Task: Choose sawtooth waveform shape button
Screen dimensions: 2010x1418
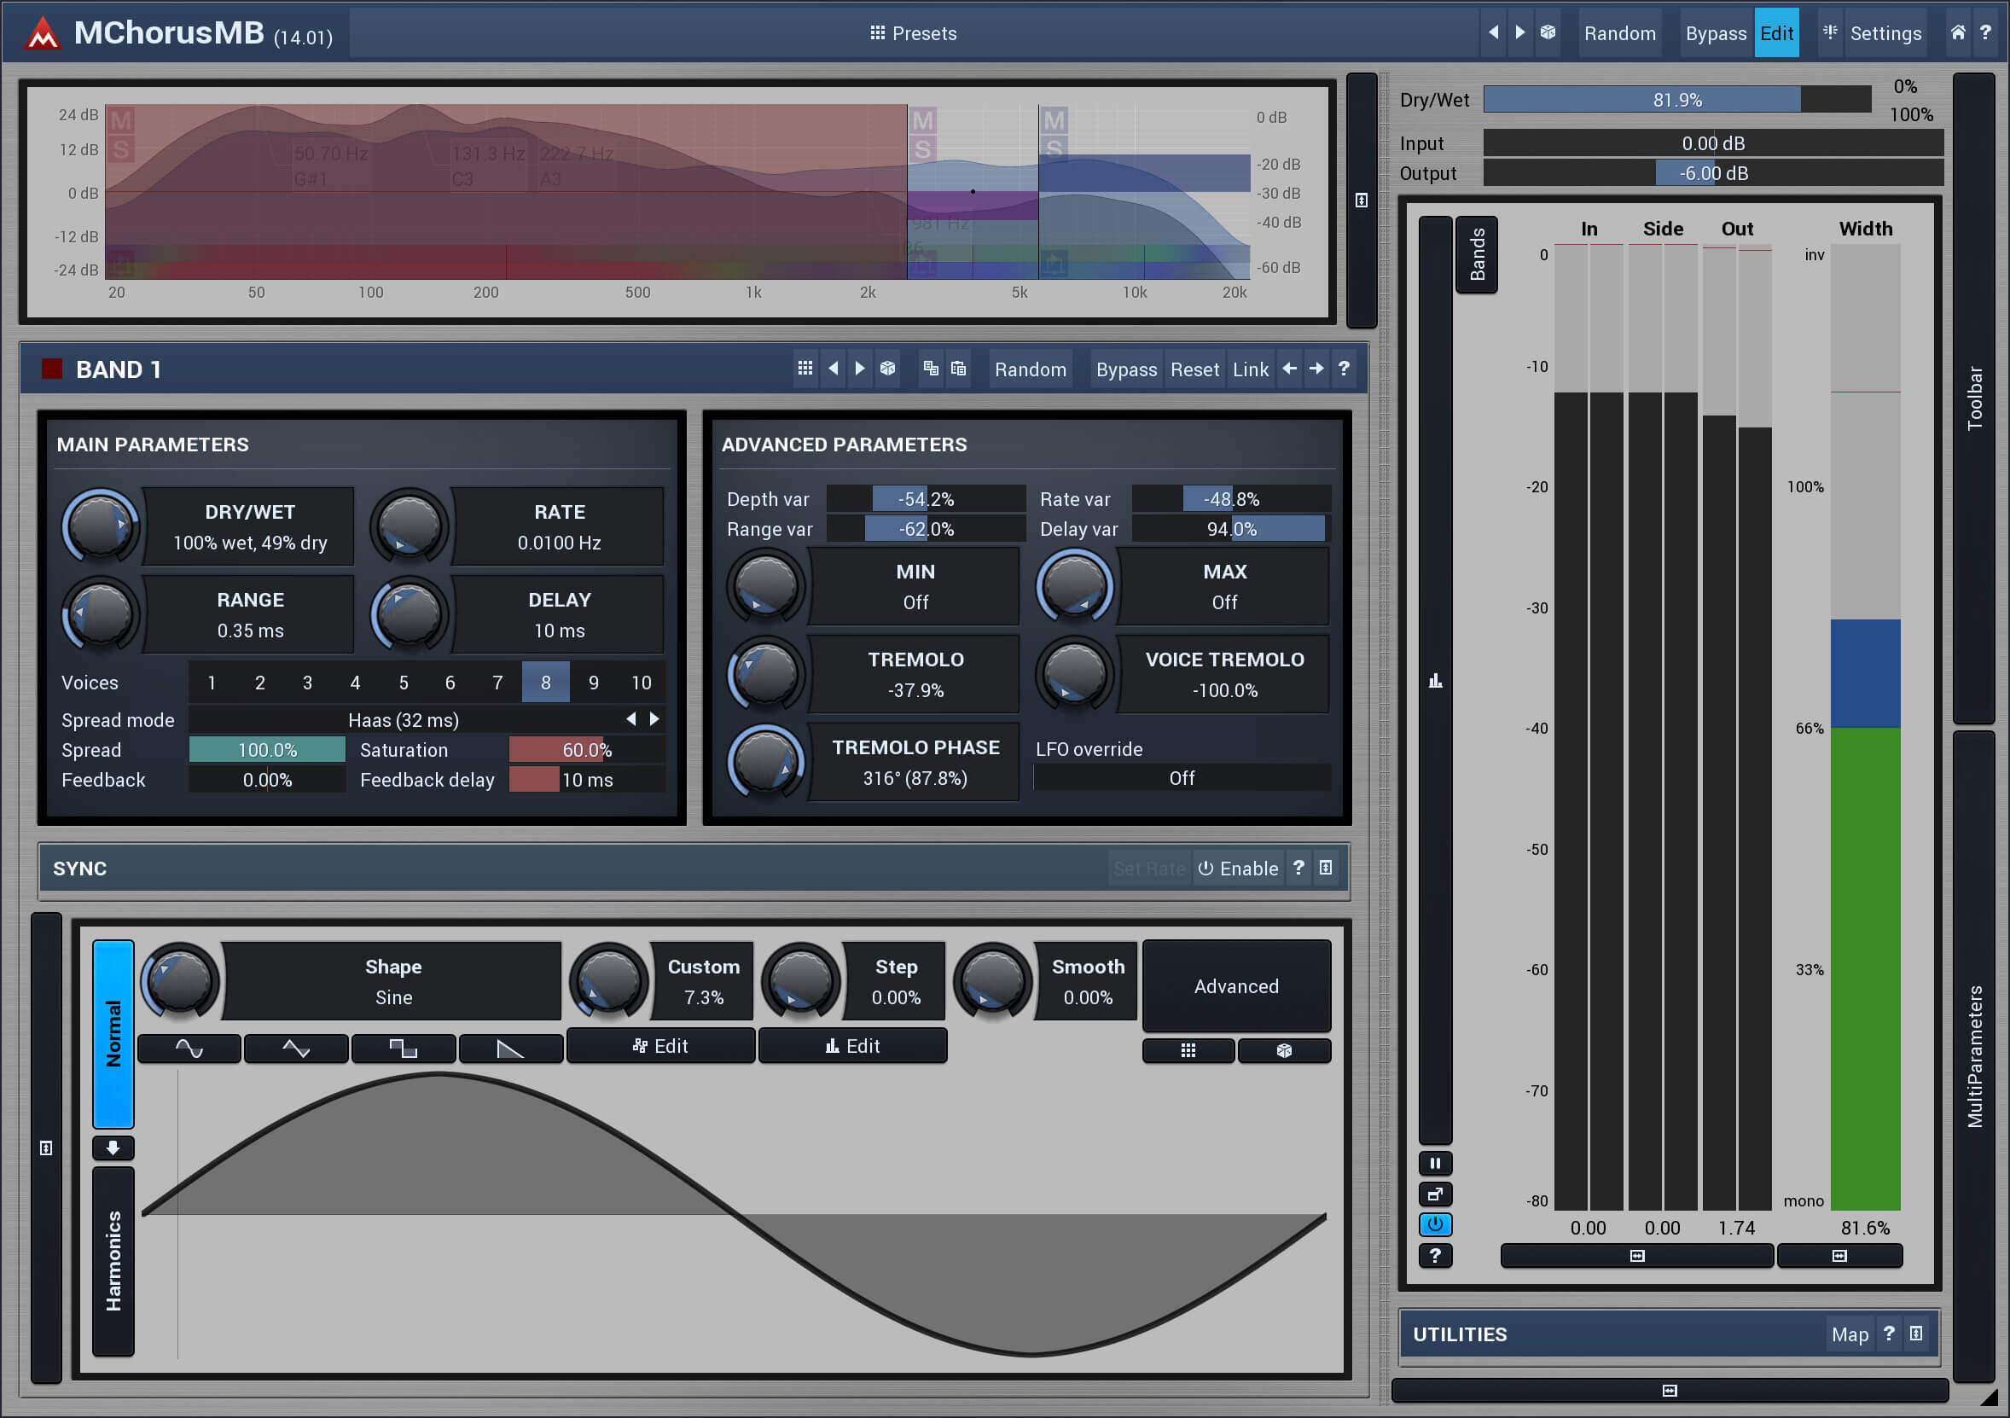Action: (510, 1048)
